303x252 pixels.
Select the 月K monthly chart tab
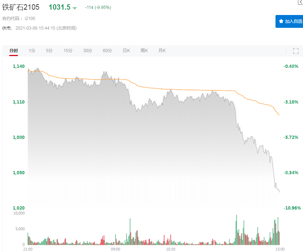(x=162, y=51)
